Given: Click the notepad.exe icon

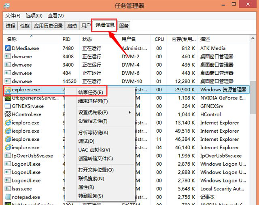Looking at the screenshot, I should (8, 197).
